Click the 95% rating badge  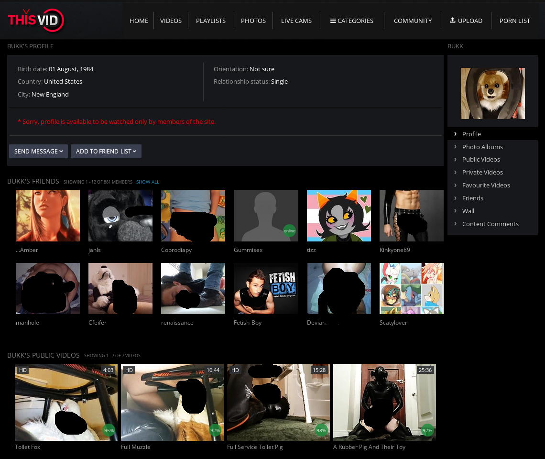(x=109, y=430)
